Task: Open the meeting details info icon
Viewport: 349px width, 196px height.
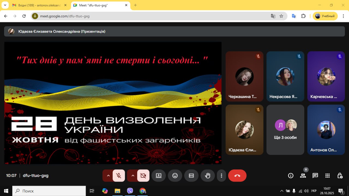Action: click(291, 176)
